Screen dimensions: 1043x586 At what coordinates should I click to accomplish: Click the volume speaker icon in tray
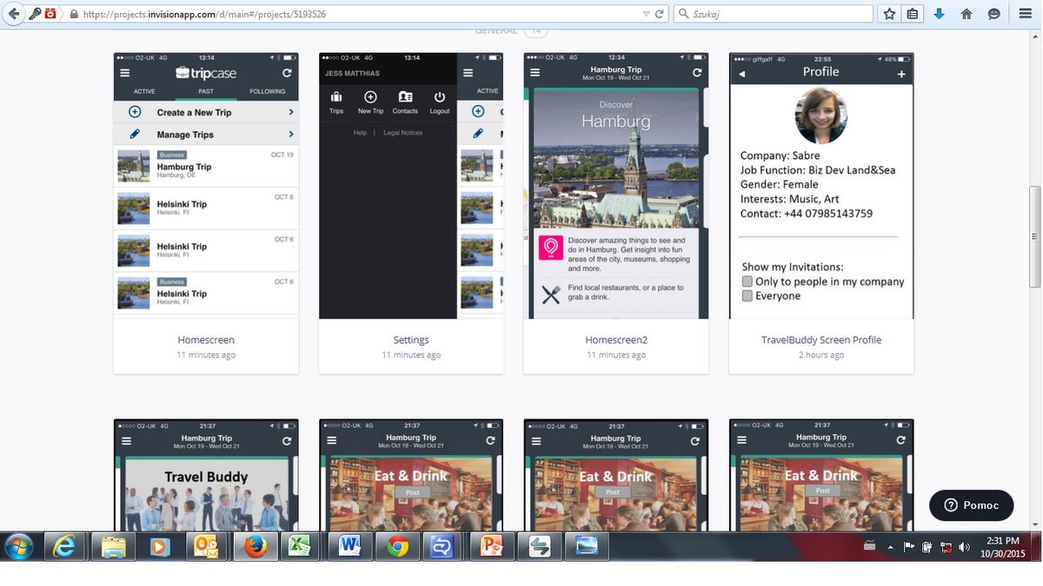coord(965,547)
